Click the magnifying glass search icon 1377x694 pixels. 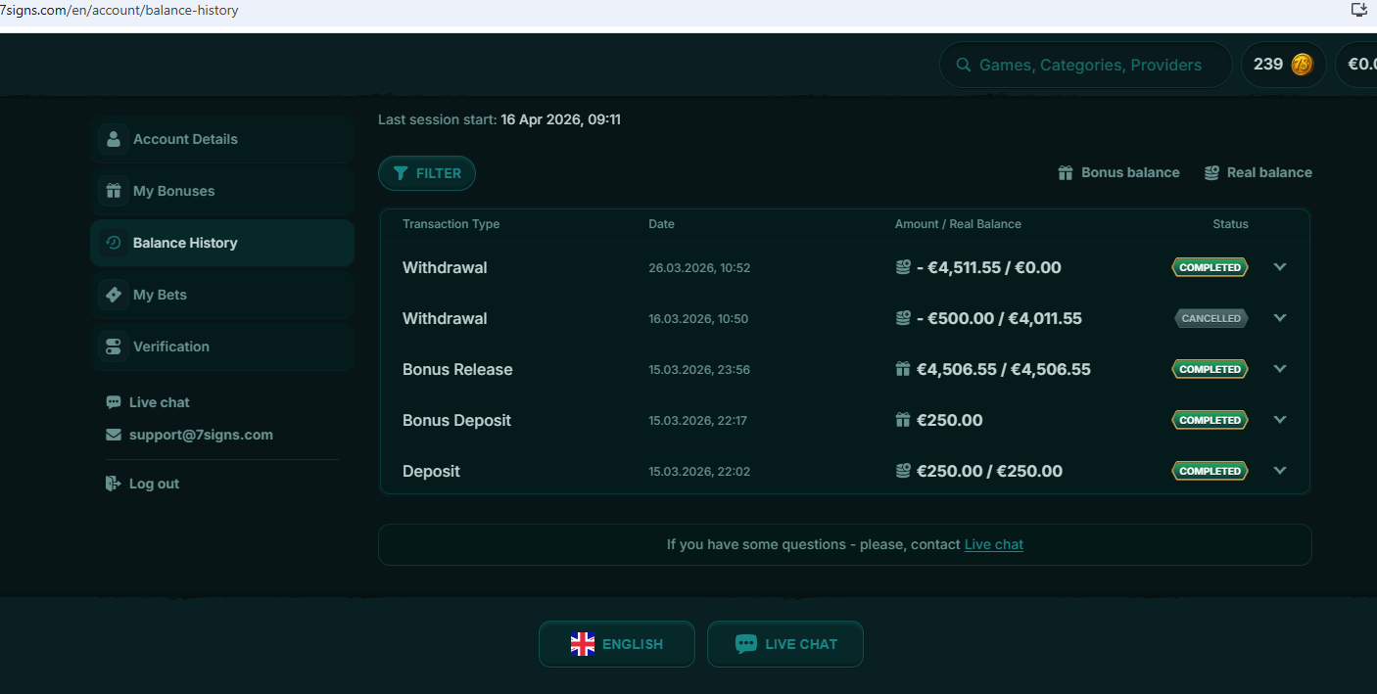pyautogui.click(x=963, y=65)
